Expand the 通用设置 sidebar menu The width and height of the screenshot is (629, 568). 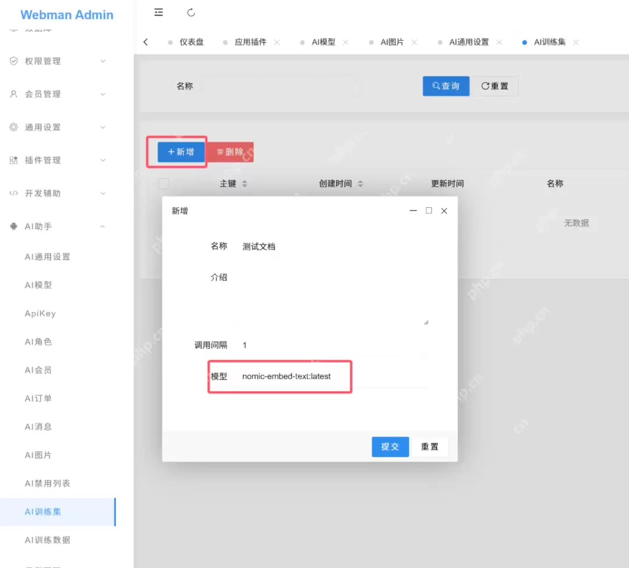[x=103, y=127]
